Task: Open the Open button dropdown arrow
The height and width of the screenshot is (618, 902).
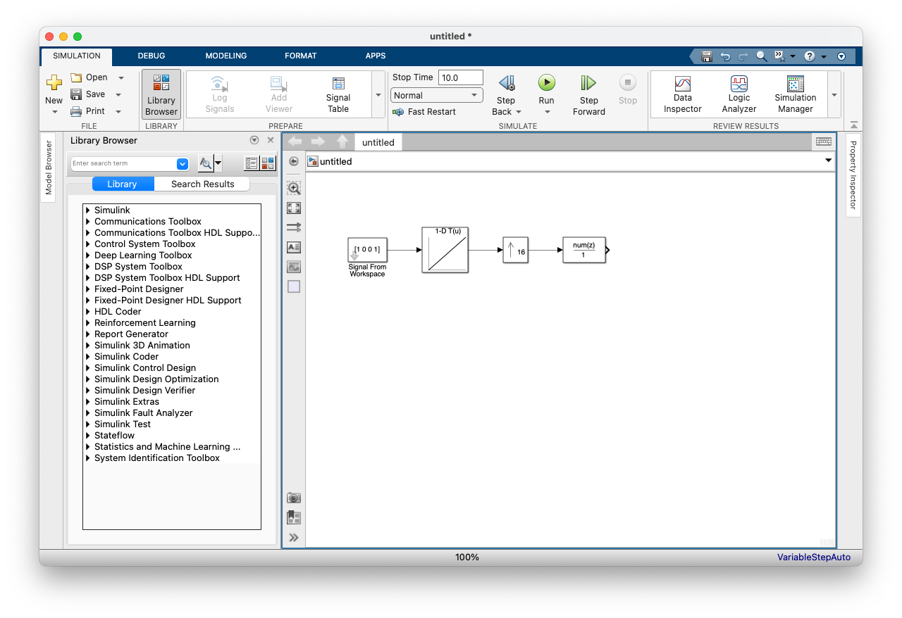Action: pos(121,77)
